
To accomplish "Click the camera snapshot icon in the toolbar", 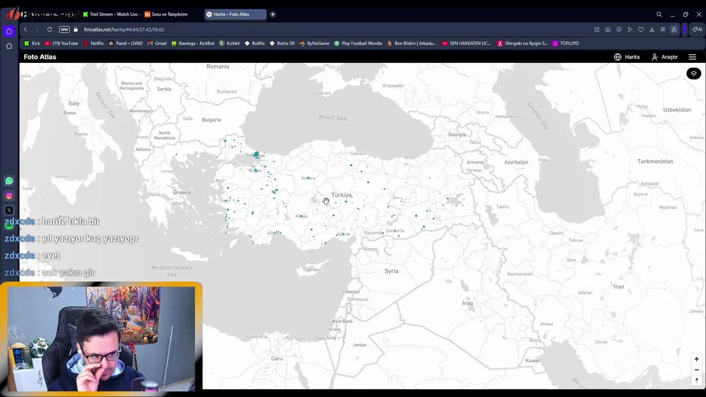I will pyautogui.click(x=608, y=29).
